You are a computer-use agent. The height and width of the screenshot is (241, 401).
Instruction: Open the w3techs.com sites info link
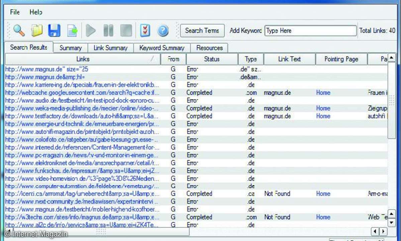[82, 217]
